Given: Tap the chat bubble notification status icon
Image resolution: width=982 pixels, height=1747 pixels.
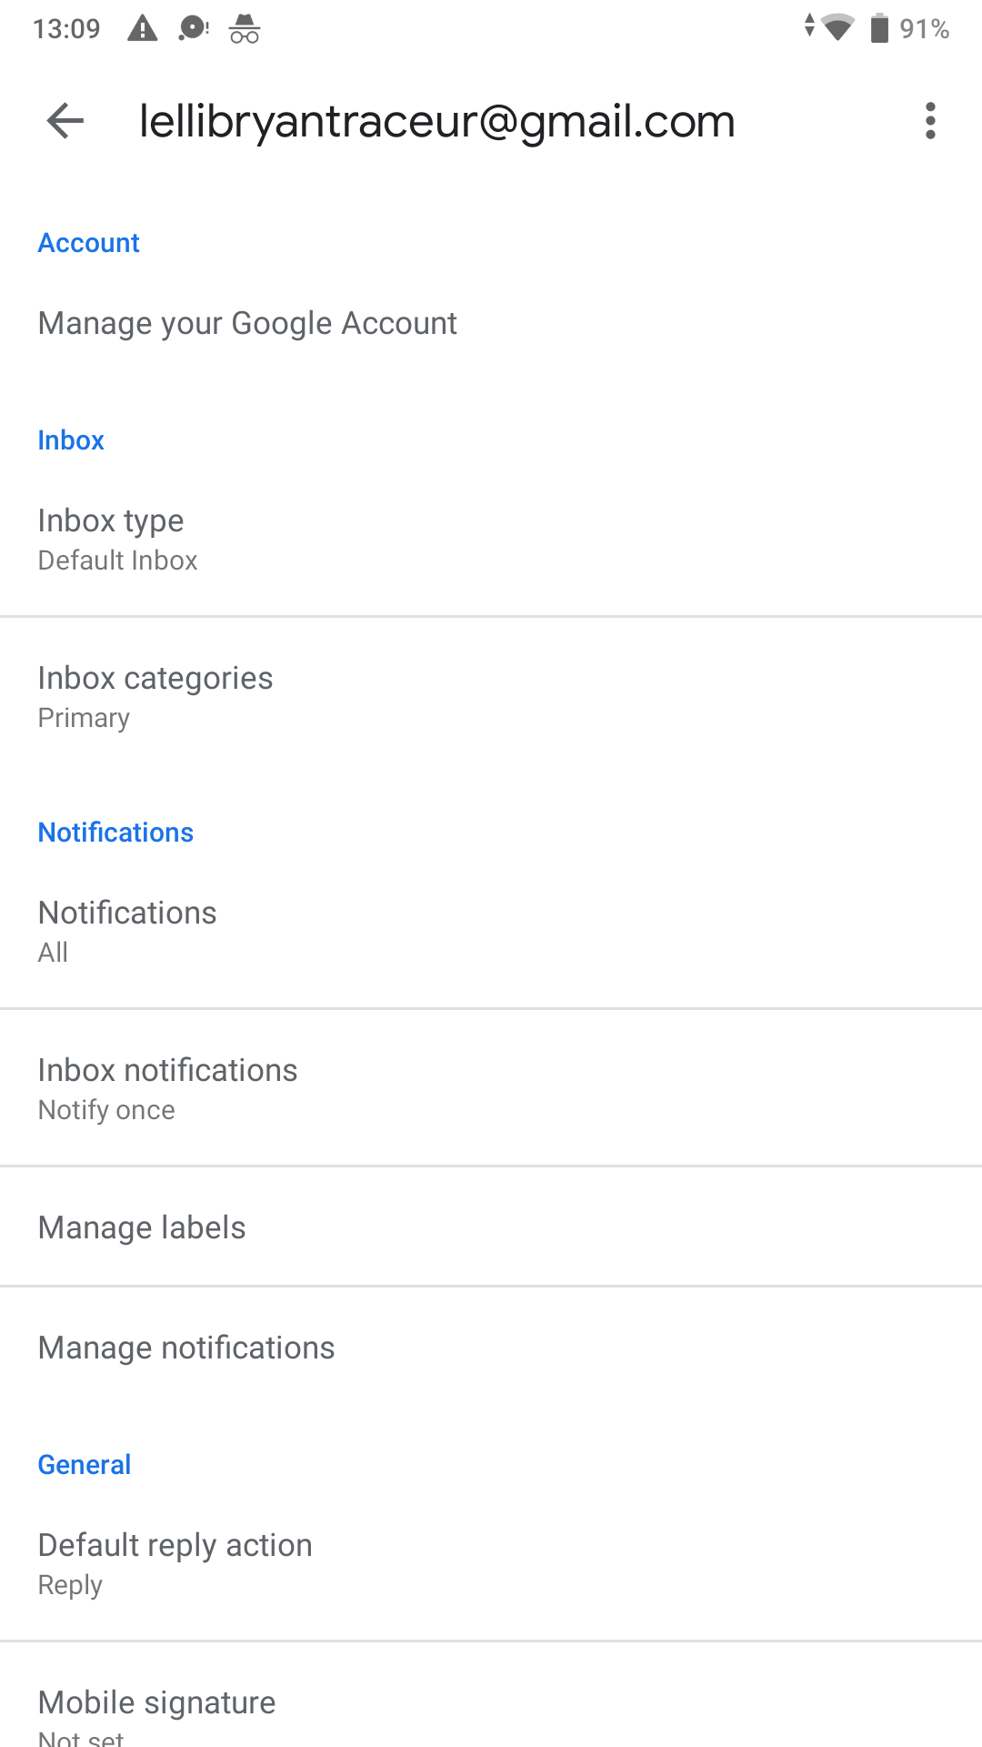Looking at the screenshot, I should point(194,29).
